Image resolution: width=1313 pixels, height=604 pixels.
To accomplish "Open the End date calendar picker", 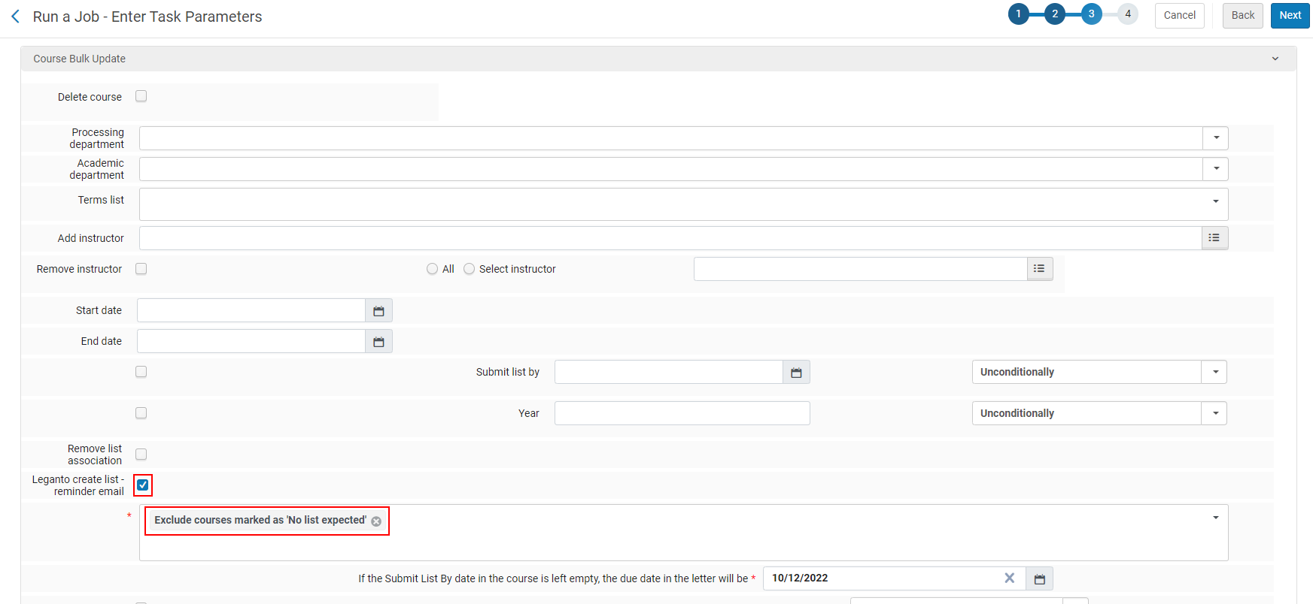I will (x=378, y=342).
